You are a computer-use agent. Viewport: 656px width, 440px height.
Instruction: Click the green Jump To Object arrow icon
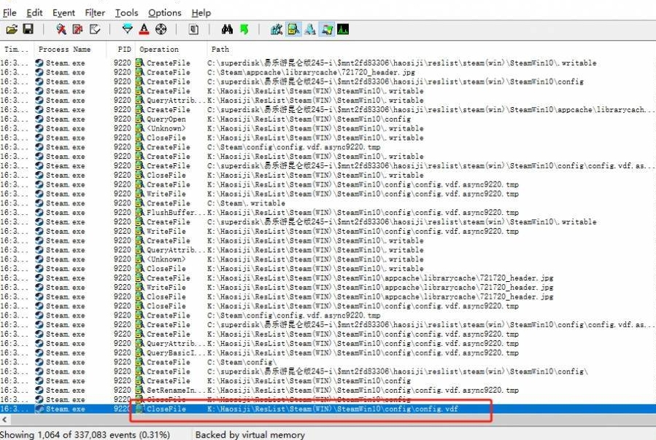pyautogui.click(x=244, y=29)
